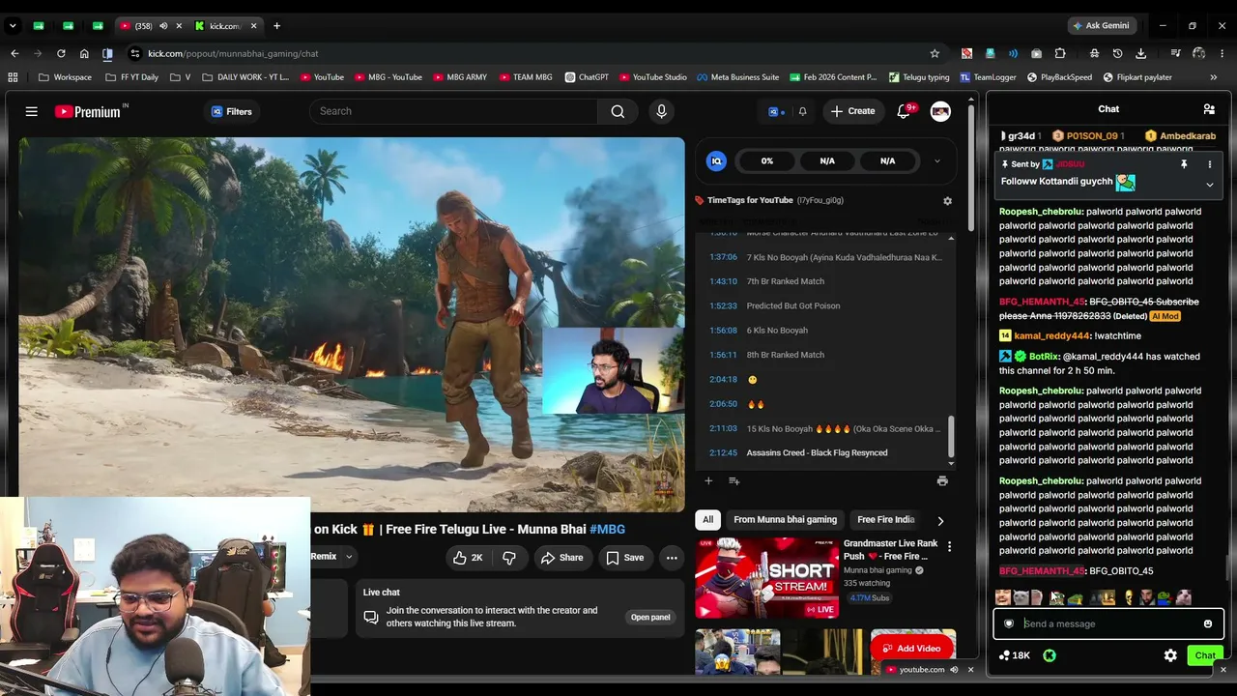Select '8th Br Ranked Match' time tag
1237x696 pixels.
pos(786,355)
